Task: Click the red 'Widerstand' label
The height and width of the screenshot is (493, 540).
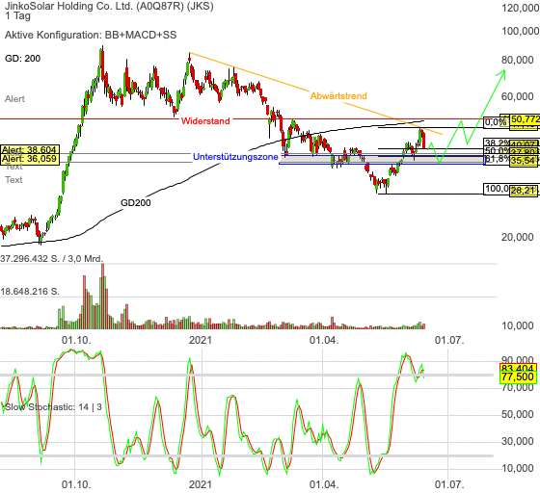Action: [x=205, y=121]
